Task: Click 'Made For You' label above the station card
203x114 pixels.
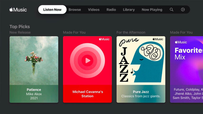Action: click(x=74, y=32)
